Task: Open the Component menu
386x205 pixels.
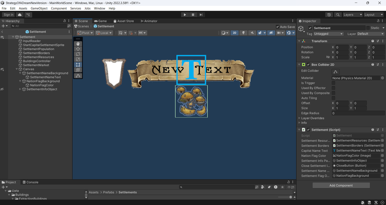Action: 59,8
